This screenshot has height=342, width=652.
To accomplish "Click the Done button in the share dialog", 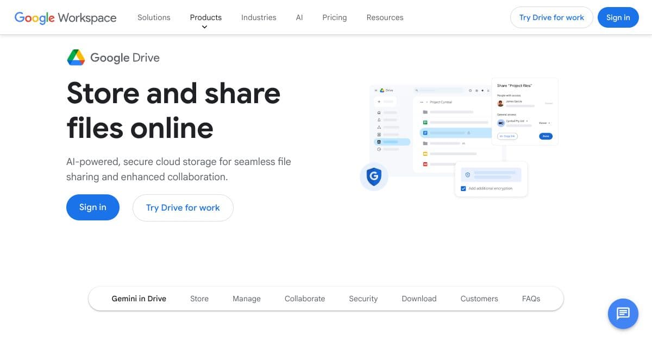I will pyautogui.click(x=545, y=136).
